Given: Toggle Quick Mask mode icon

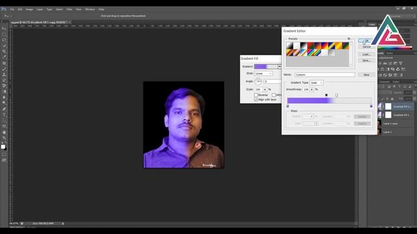Looking at the screenshot, I should point(4,155).
